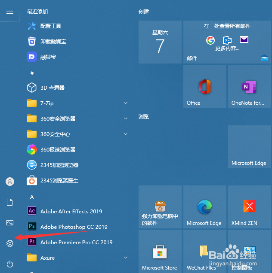The image size is (272, 273).
Task: Open the blank Microsoft Edge tile
Action: point(250,147)
